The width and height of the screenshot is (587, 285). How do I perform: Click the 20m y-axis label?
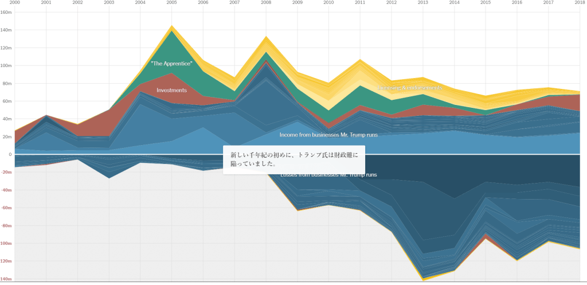(x=6, y=136)
